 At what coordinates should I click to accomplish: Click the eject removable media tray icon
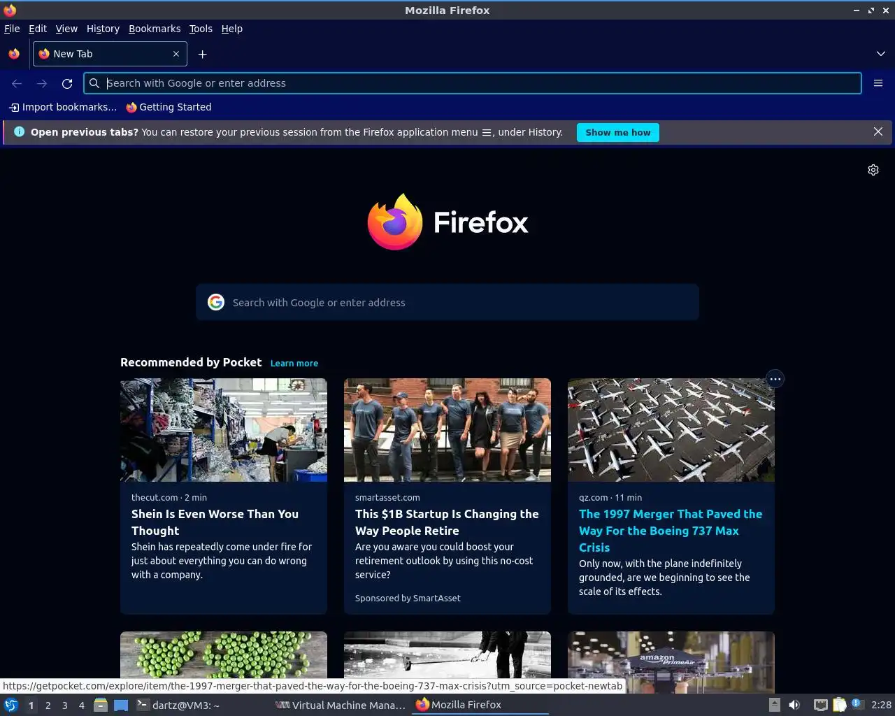[x=775, y=705]
